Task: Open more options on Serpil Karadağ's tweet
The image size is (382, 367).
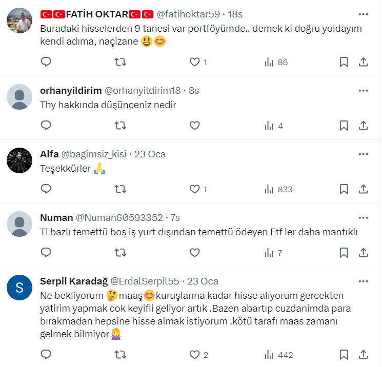Action: point(363,281)
